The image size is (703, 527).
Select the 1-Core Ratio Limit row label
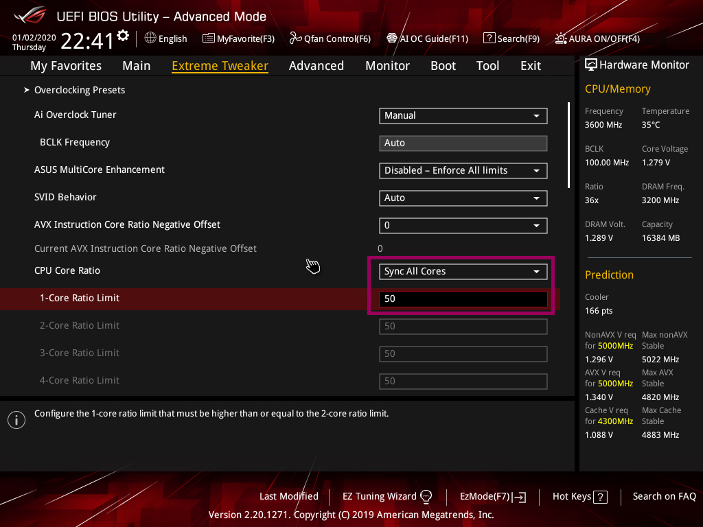point(80,298)
